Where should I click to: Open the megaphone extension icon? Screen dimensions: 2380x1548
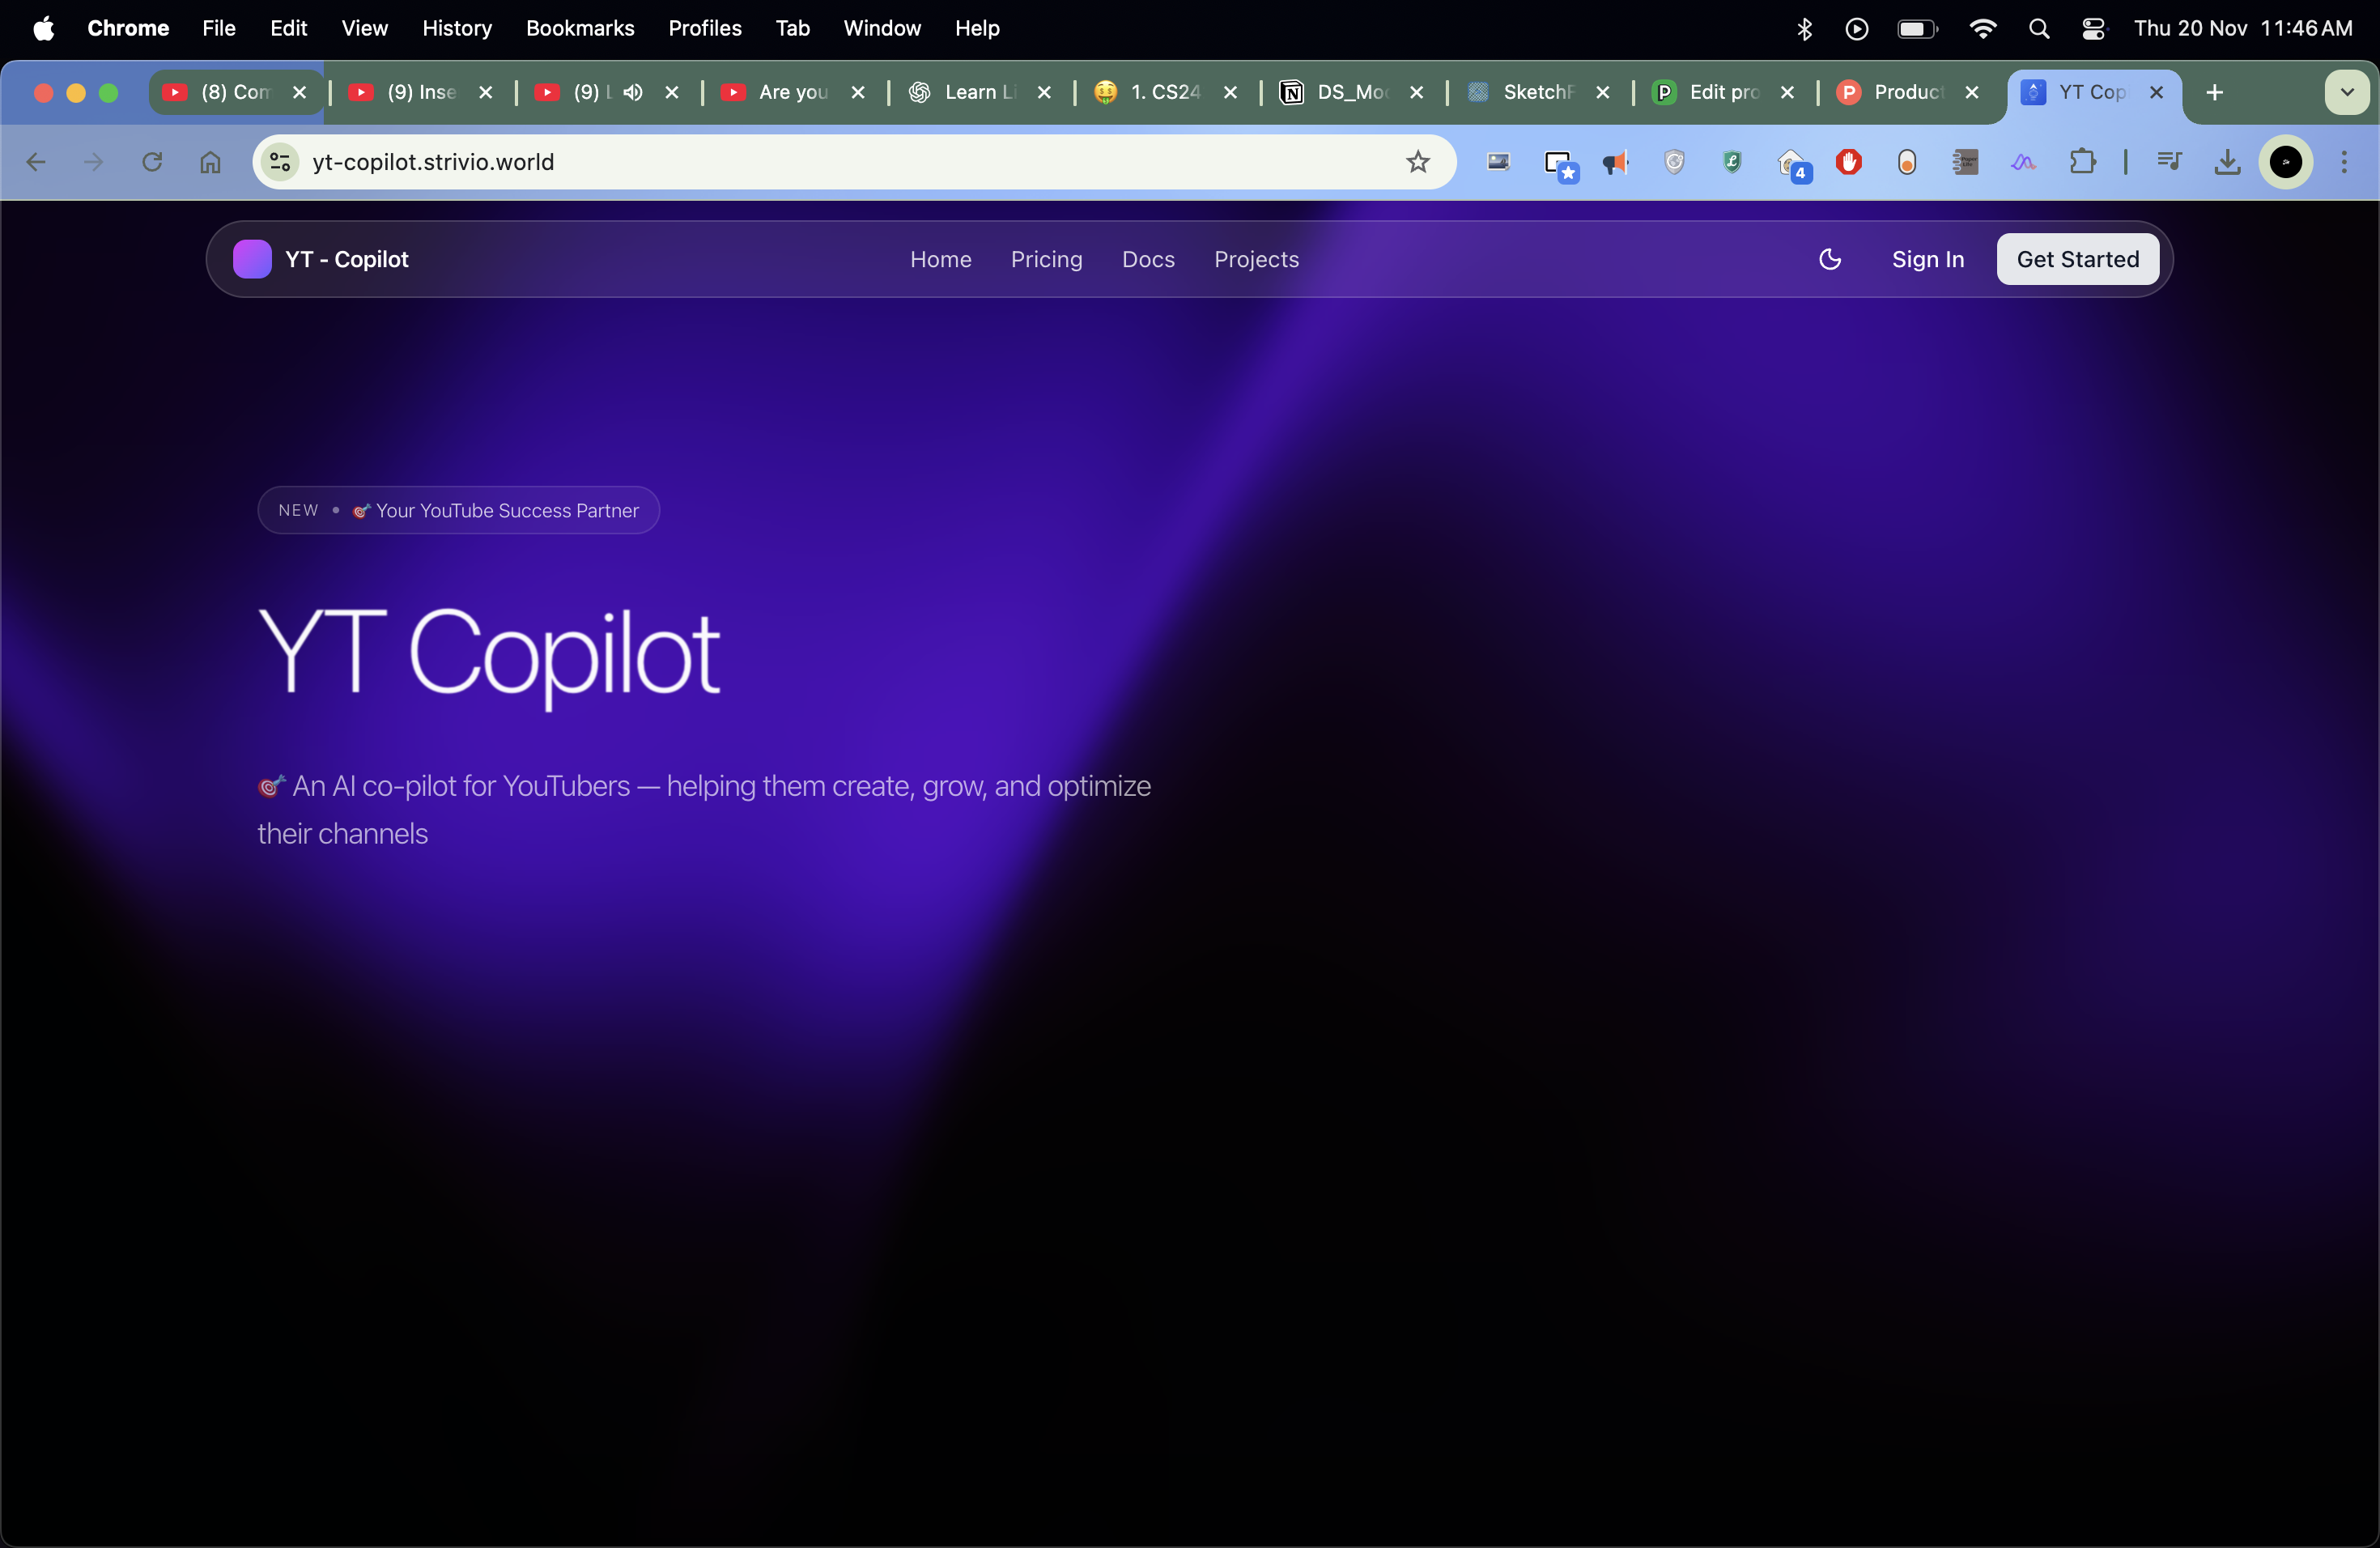point(1615,162)
